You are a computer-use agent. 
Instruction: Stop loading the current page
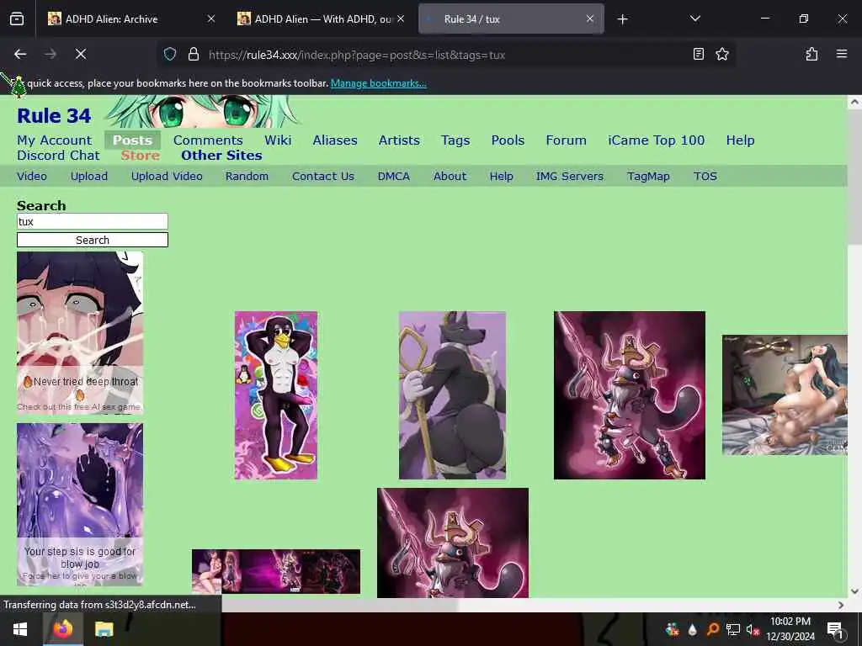click(81, 54)
